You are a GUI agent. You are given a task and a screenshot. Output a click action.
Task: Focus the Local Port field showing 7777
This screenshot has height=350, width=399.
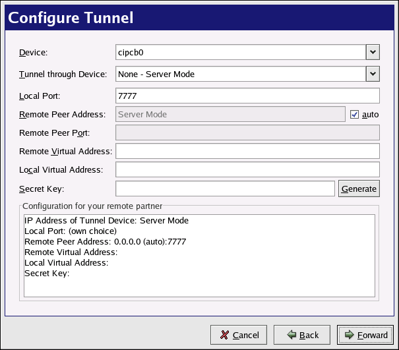point(247,96)
